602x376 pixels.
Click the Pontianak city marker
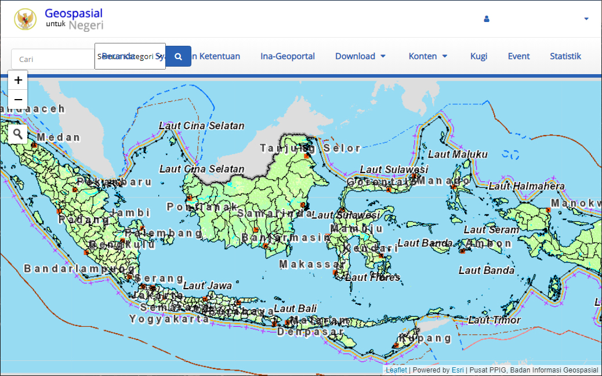pos(189,198)
